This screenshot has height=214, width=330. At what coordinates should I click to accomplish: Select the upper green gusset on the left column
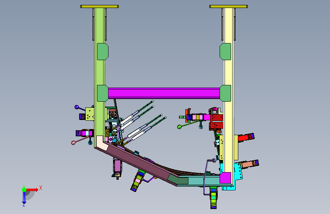(x=103, y=52)
